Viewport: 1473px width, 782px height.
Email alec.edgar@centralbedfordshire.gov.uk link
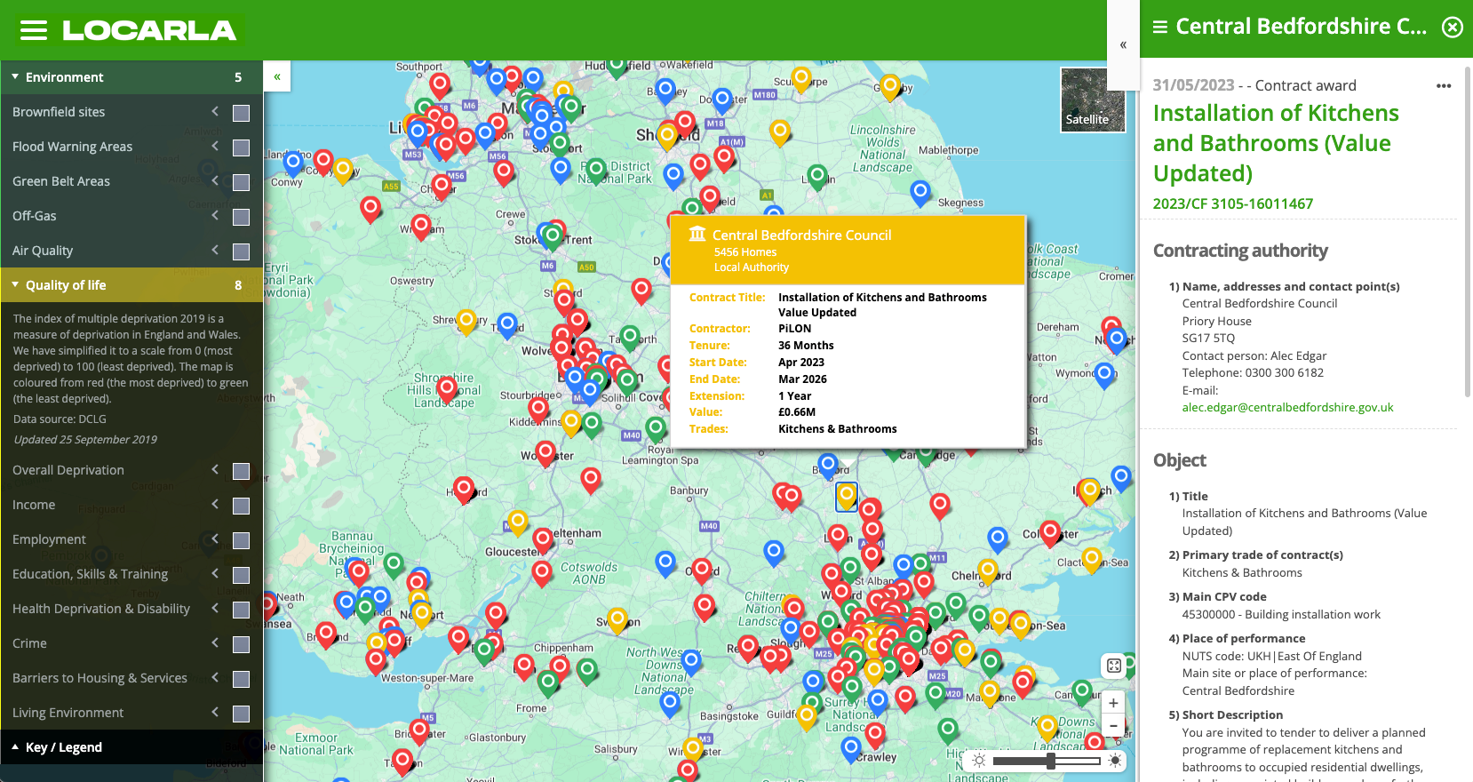tap(1287, 408)
